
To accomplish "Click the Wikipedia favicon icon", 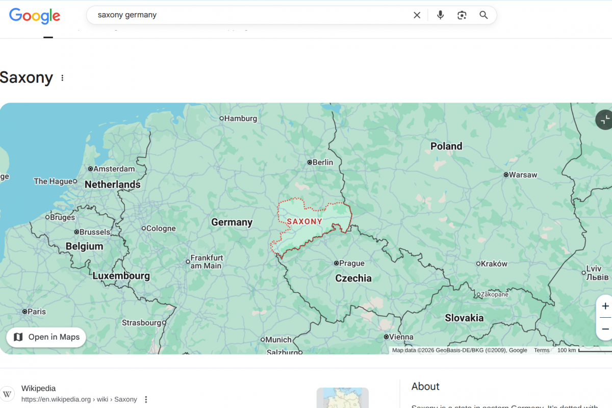I will [x=7, y=394].
